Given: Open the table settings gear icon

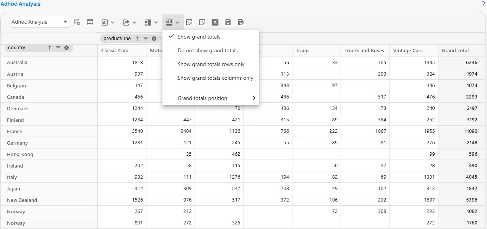Looking at the screenshot, I should (77, 23).
